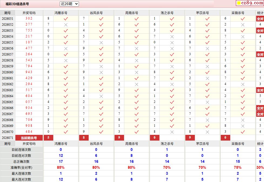
Task: Click 荡之 current kill number 0
Action: pyautogui.click(x=155, y=138)
